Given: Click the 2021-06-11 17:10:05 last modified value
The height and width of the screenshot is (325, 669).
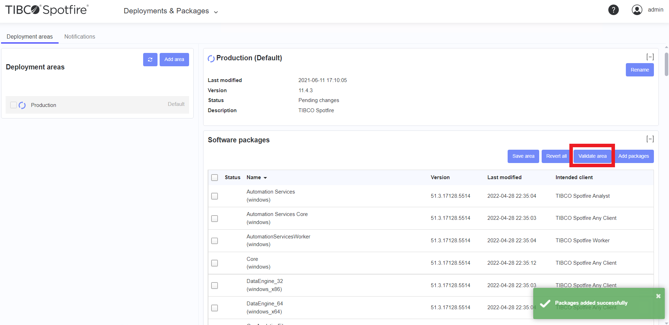Looking at the screenshot, I should coord(322,80).
